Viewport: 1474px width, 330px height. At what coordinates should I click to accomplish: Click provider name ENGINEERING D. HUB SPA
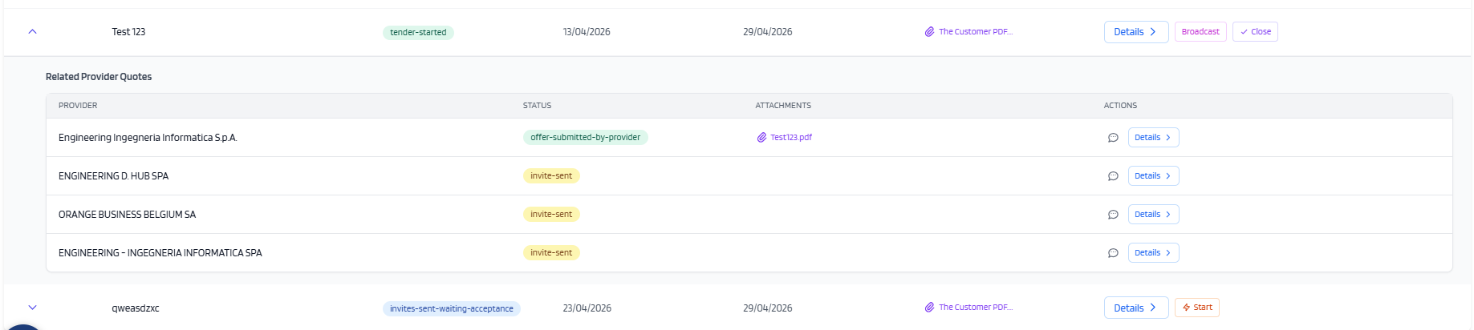point(113,176)
